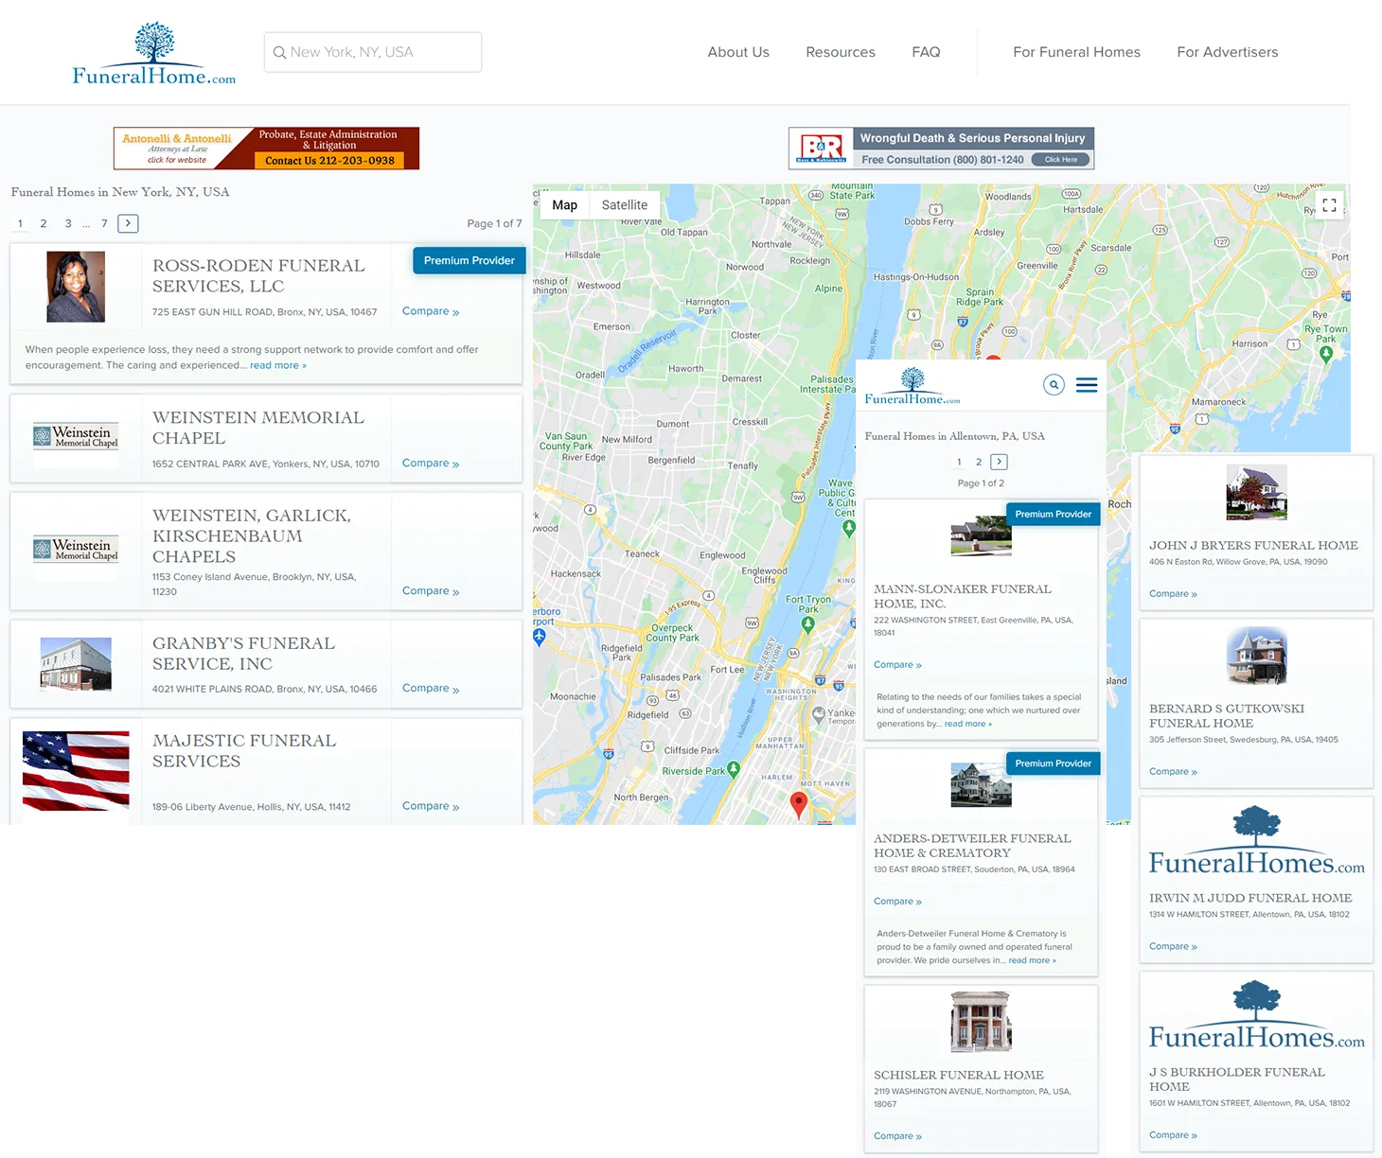Image resolution: width=1382 pixels, height=1158 pixels.
Task: Click read more on Mann-Slonaker description
Action: 968,724
